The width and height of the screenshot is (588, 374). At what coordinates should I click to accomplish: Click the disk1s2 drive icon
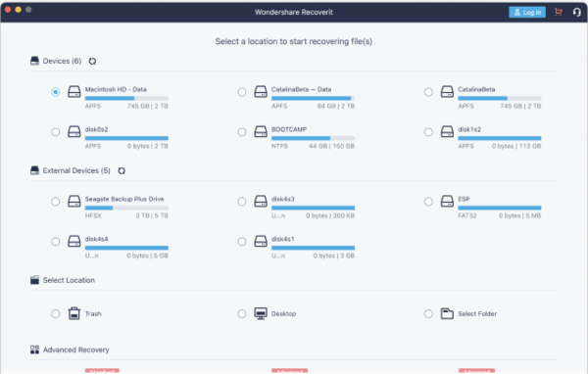tap(447, 131)
